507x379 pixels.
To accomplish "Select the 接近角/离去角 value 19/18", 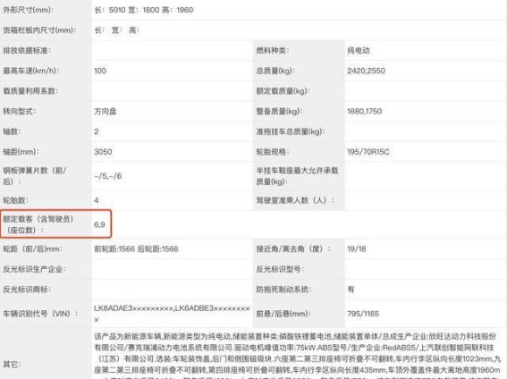I will [356, 248].
